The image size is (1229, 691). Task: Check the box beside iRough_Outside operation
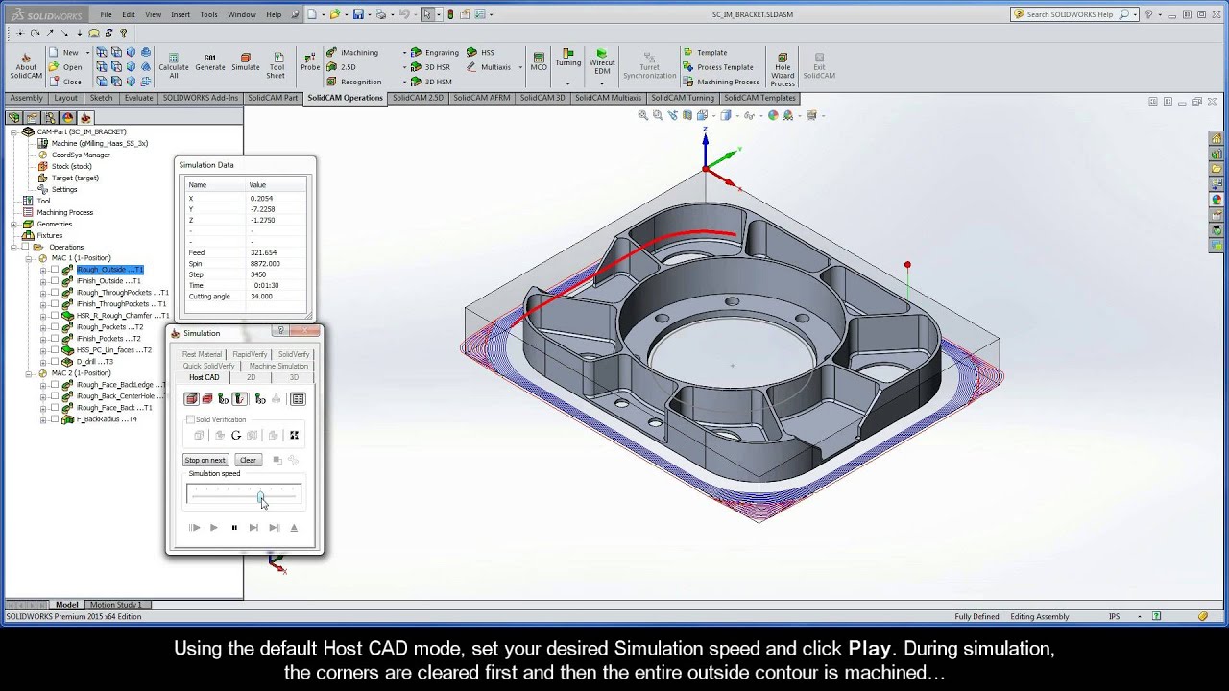(55, 270)
